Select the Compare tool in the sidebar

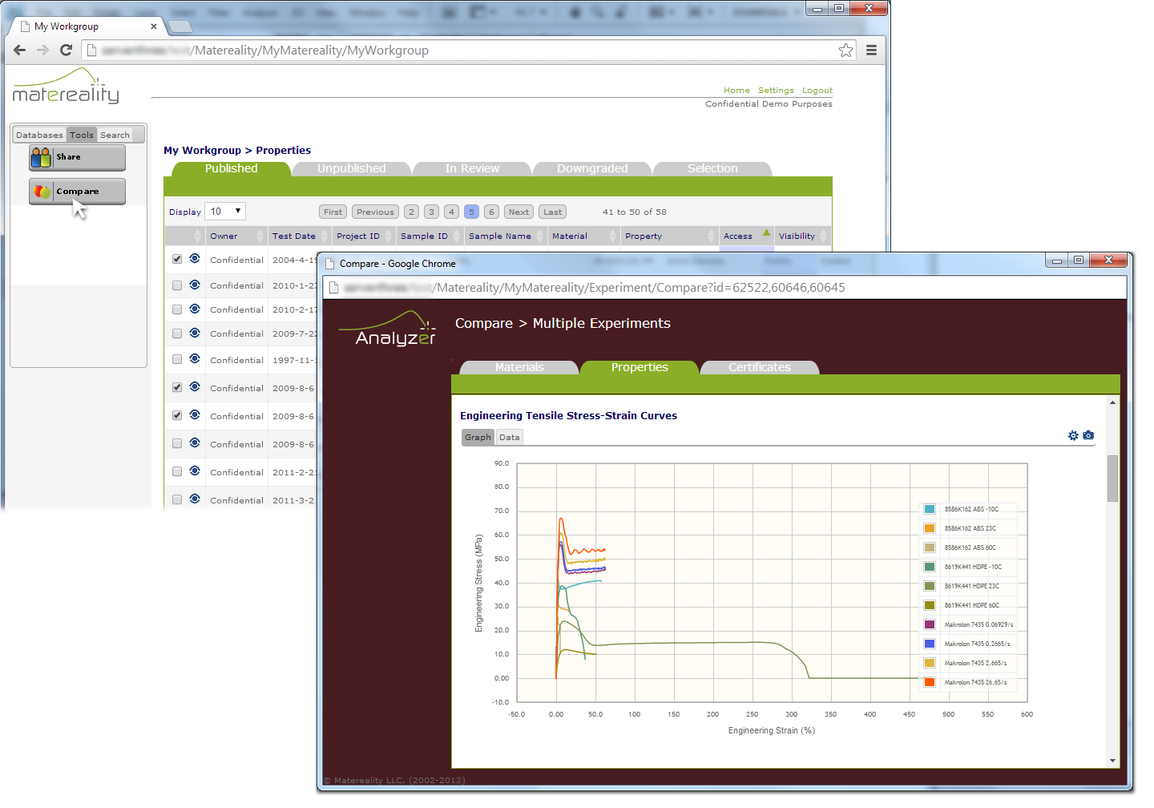pos(76,192)
